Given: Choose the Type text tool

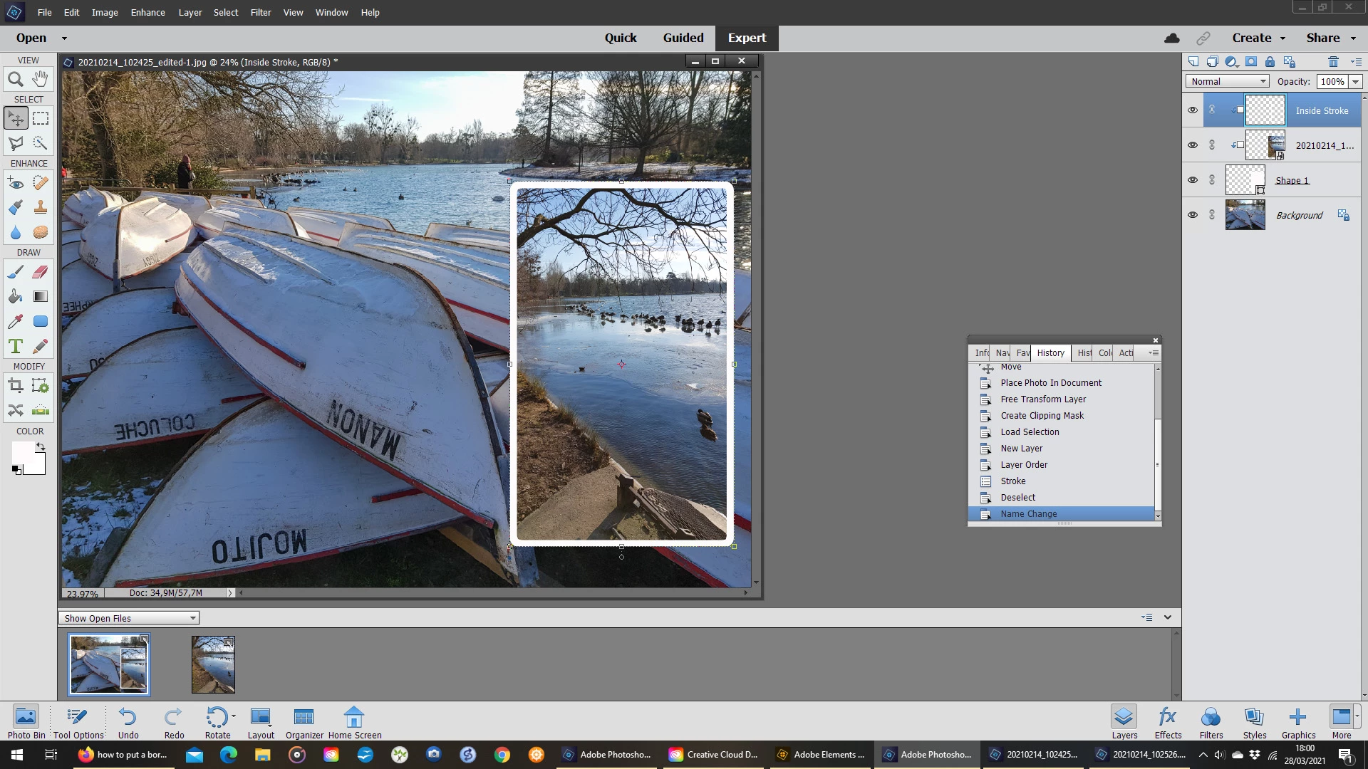Looking at the screenshot, I should tap(15, 347).
